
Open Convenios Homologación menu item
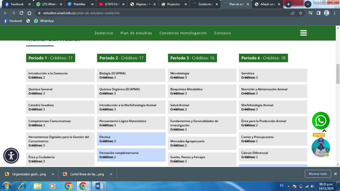click(x=183, y=33)
